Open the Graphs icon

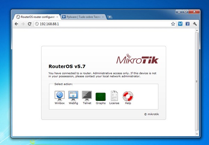coord(101,97)
